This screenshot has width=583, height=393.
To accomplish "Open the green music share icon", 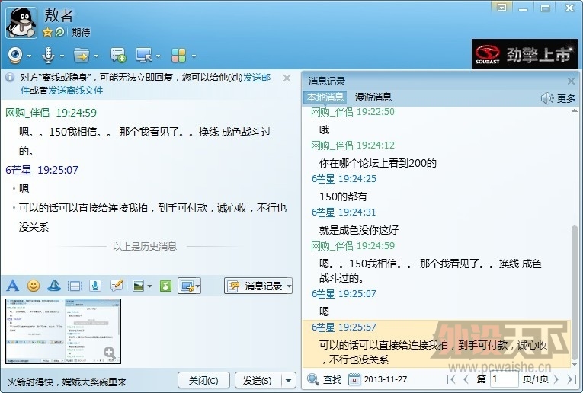I will click(166, 286).
